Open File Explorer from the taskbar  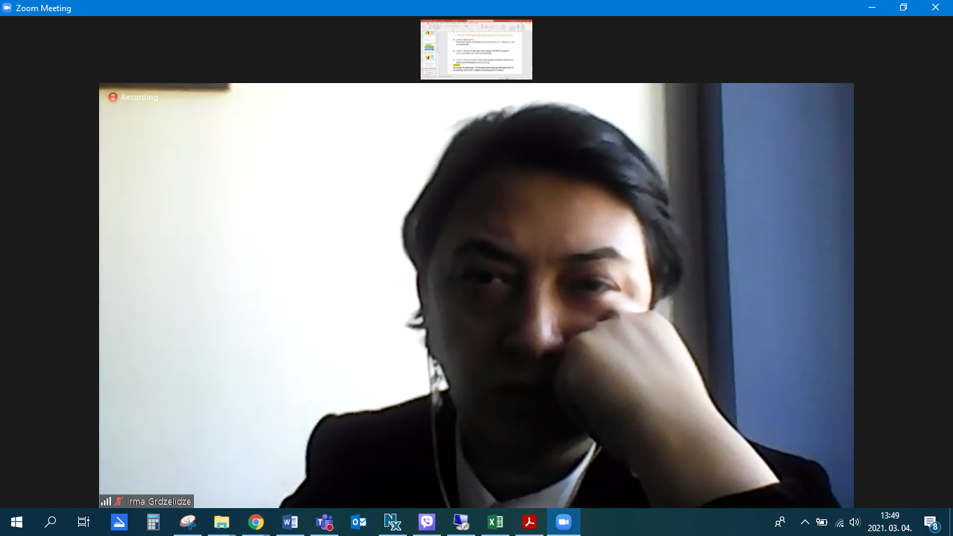(x=222, y=522)
